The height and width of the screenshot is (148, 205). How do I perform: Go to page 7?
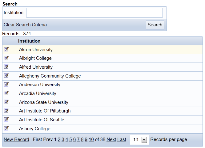78,139
